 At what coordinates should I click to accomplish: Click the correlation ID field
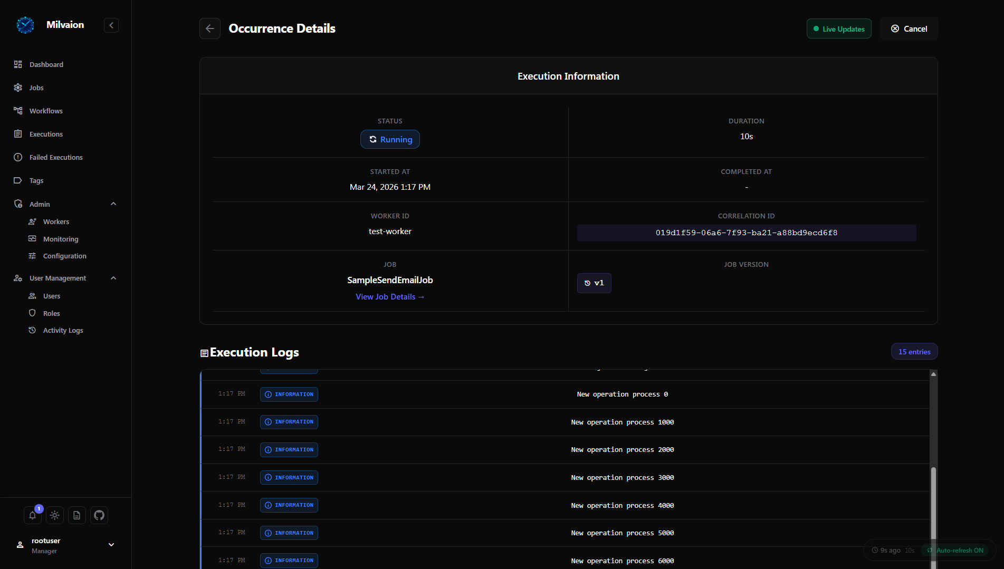click(x=746, y=233)
